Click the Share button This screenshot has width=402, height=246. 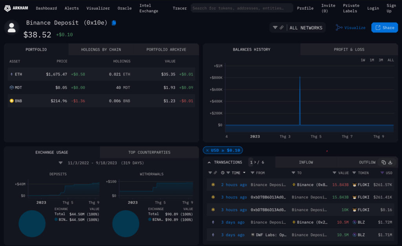[385, 28]
